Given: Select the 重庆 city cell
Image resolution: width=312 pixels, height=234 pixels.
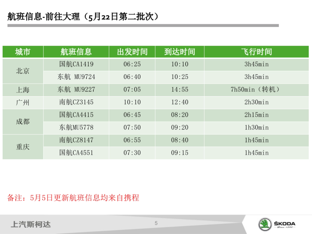Looking at the screenshot, I should pyautogui.click(x=23, y=146).
